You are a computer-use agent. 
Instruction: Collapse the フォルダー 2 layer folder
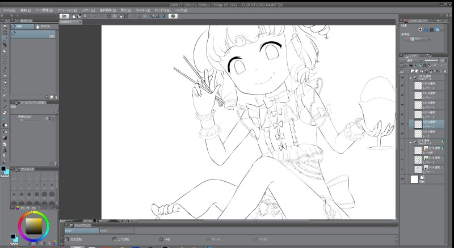410,78
